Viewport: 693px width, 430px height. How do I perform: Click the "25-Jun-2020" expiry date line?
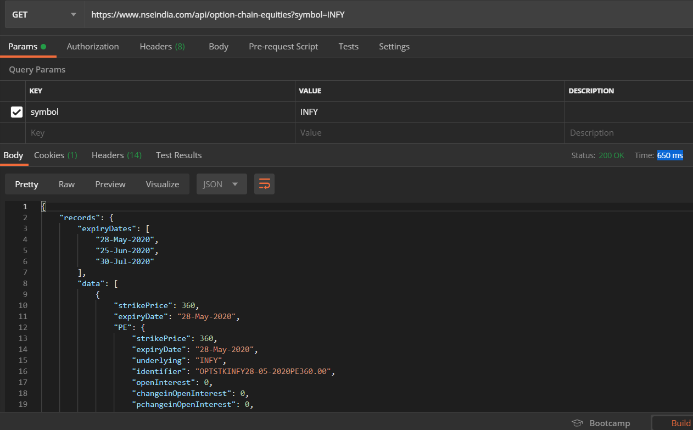point(127,250)
